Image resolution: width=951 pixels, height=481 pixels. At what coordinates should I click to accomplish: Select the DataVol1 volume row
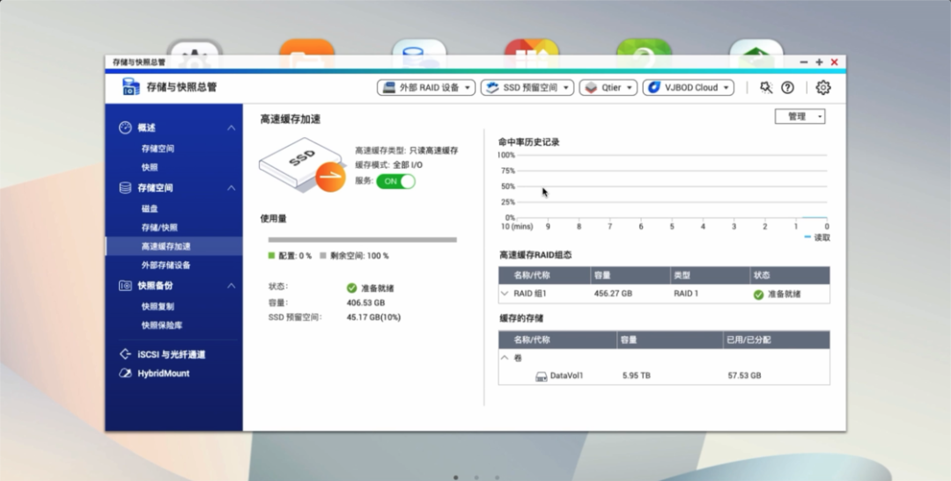click(664, 375)
